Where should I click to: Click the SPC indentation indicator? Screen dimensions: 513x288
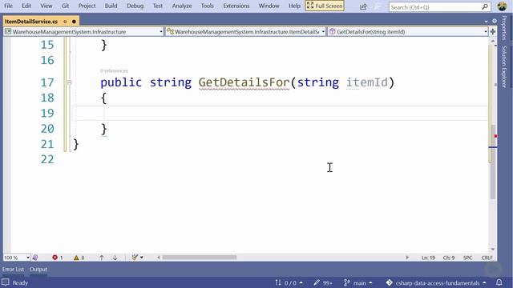468,258
